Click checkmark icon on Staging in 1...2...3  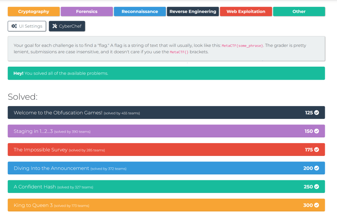click(317, 131)
